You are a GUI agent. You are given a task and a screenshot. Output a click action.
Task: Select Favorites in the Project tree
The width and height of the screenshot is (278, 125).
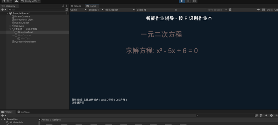(12, 119)
